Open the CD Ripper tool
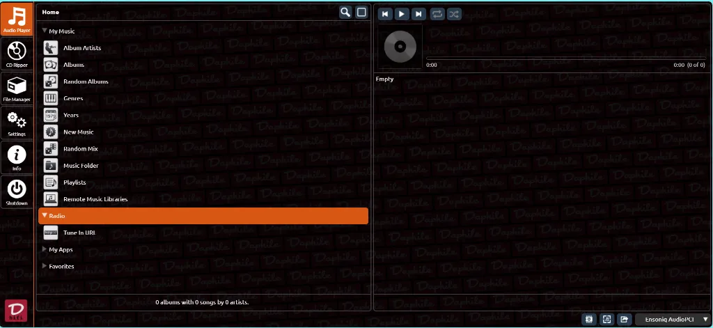Image resolution: width=713 pixels, height=328 pixels. click(17, 54)
